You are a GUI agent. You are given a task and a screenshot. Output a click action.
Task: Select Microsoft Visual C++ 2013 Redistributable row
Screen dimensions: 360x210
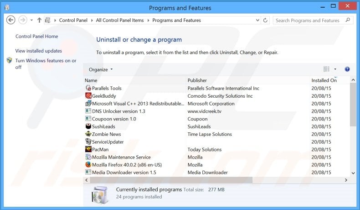click(138, 104)
